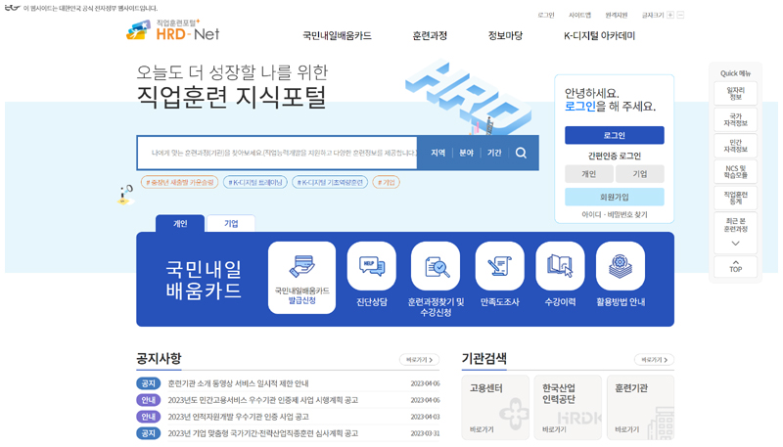Choose 개인 simple authentication login
783x447 pixels.
point(589,173)
